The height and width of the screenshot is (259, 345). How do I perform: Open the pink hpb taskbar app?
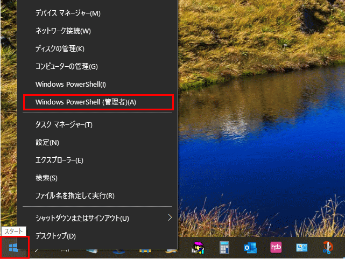pos(276,247)
